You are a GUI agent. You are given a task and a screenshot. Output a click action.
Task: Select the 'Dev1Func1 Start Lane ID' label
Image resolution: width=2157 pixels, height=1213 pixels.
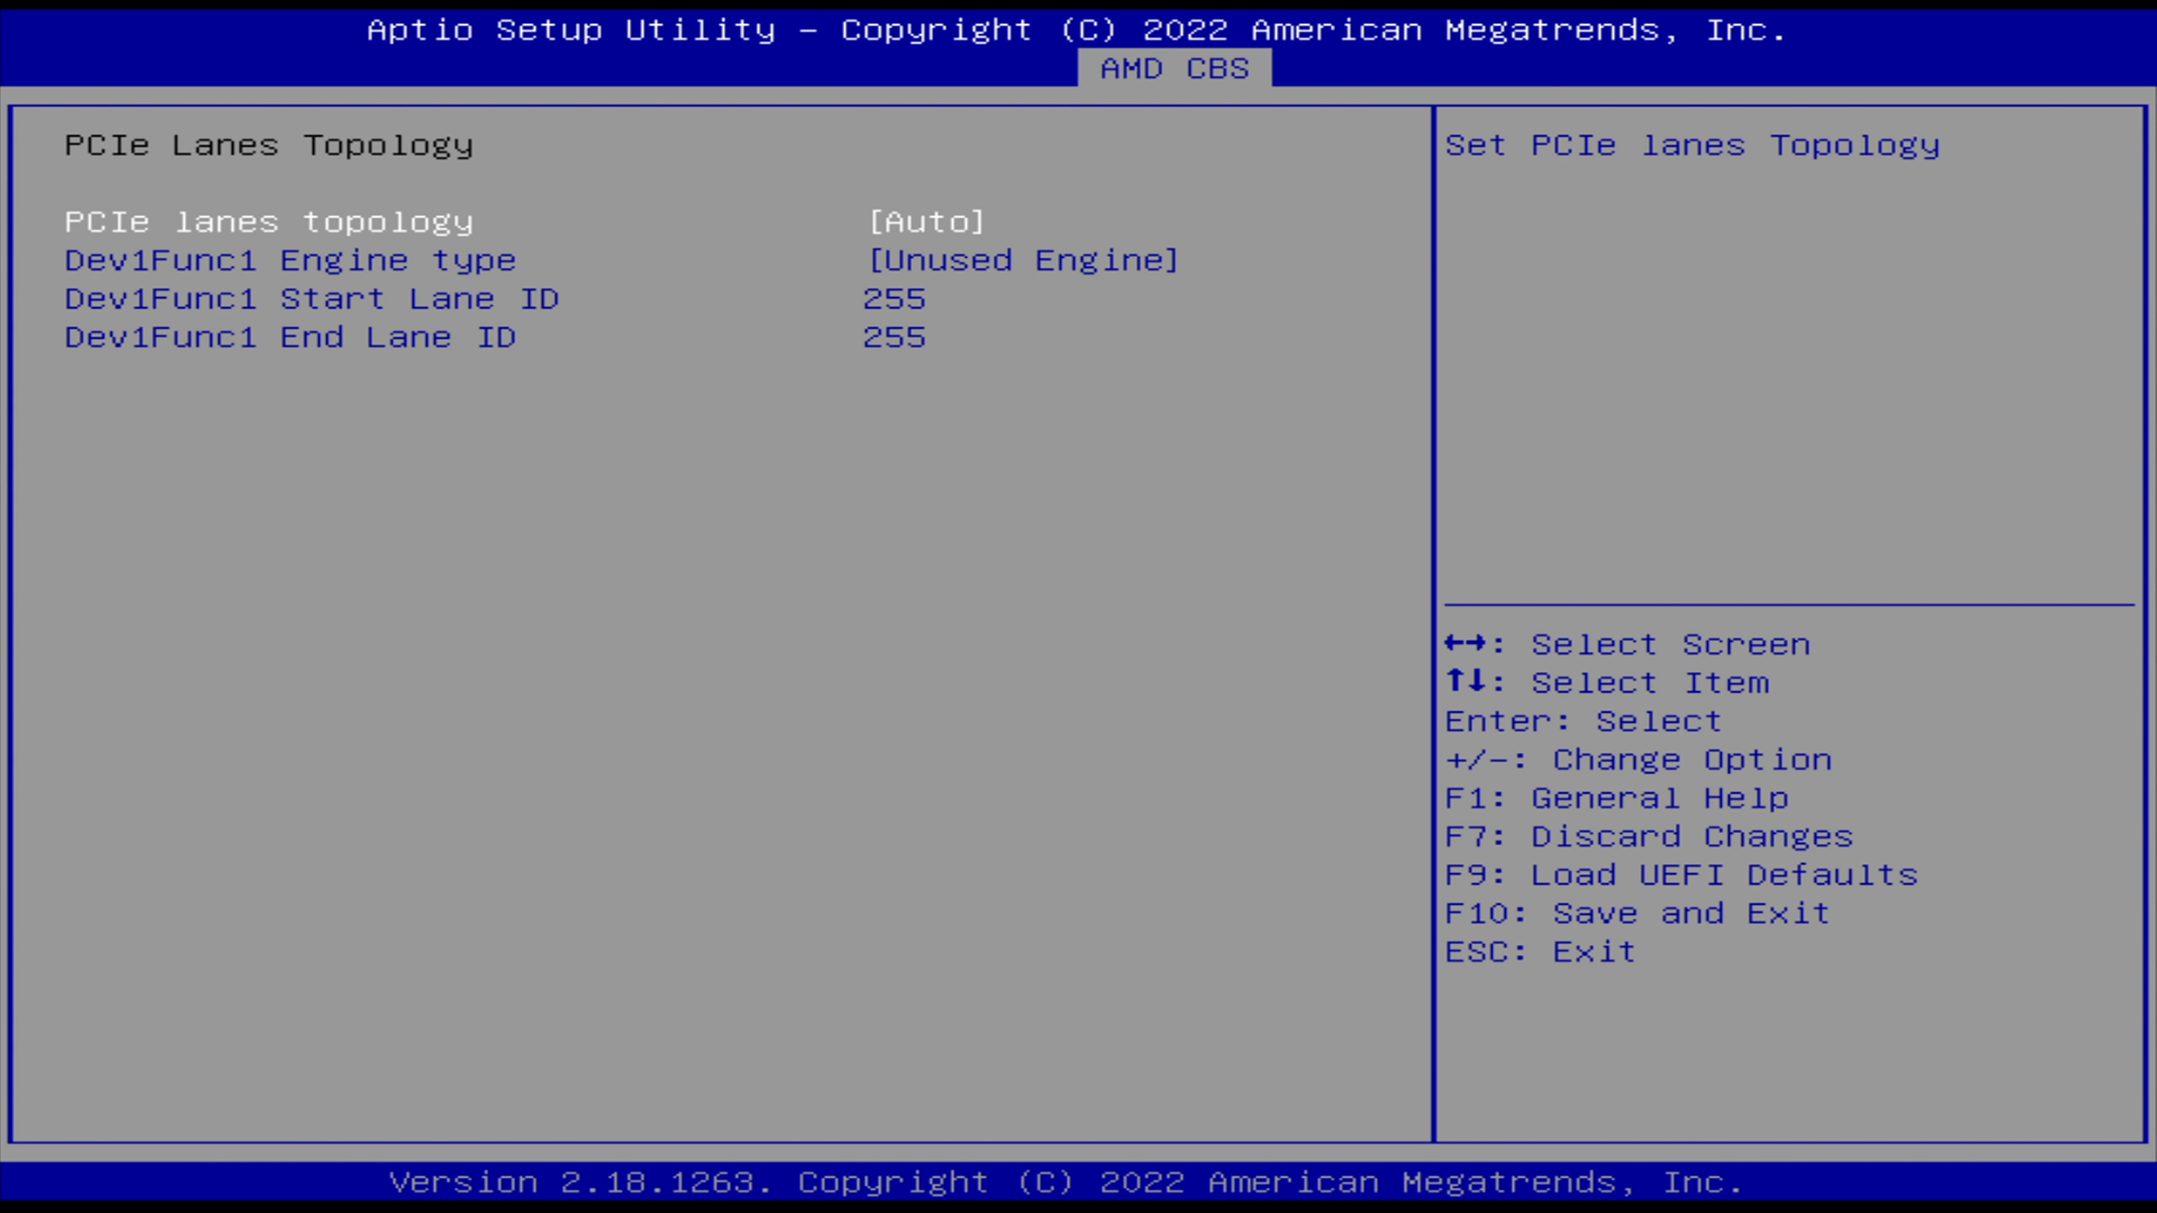click(x=312, y=299)
